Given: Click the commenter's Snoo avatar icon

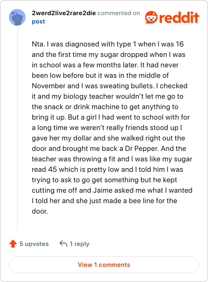Looking at the screenshot, I should 17,17.
